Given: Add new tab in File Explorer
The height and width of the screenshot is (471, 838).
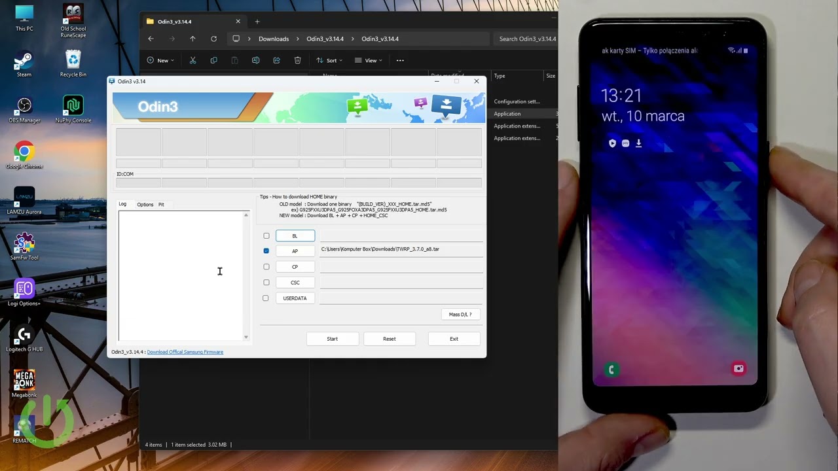Looking at the screenshot, I should coord(257,22).
